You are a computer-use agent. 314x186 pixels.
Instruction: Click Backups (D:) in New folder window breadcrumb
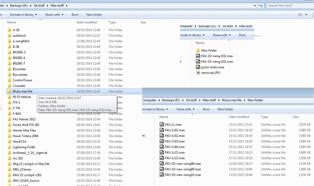tap(171, 100)
